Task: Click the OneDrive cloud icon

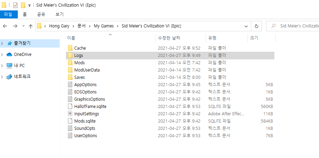Action: coord(9,55)
